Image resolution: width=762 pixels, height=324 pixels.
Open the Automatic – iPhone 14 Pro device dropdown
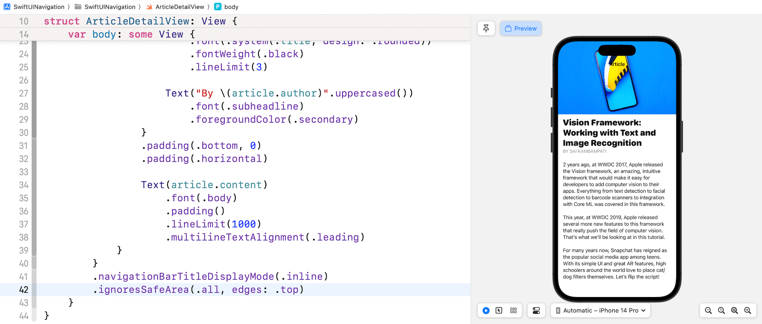(x=600, y=311)
